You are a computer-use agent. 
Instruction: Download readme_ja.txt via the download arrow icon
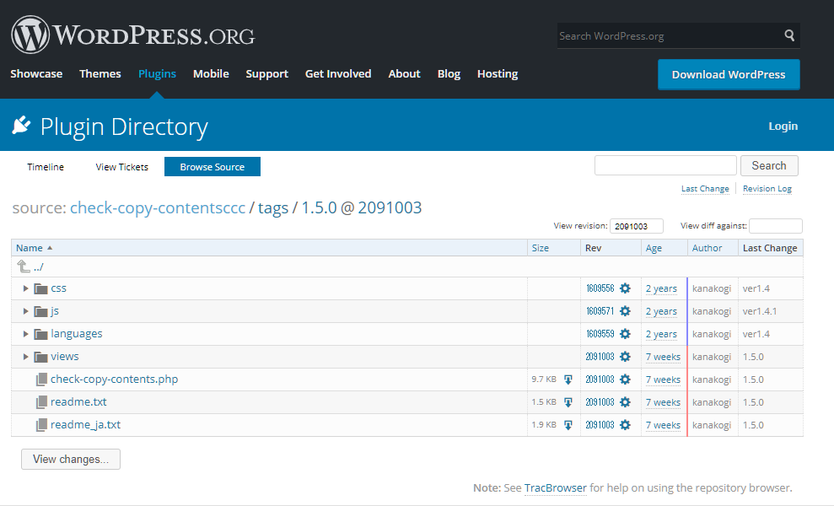click(x=568, y=425)
